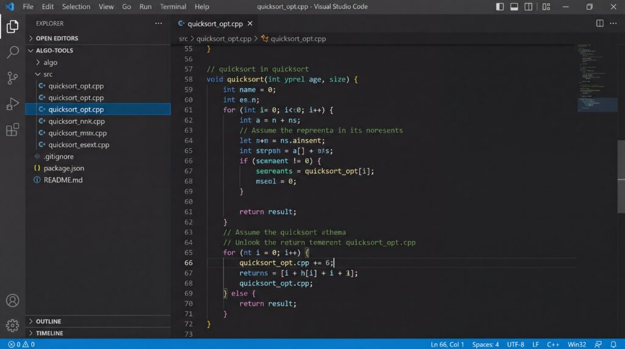Open the Go menu
Viewport: 625px width, 349px height.
pyautogui.click(x=126, y=6)
